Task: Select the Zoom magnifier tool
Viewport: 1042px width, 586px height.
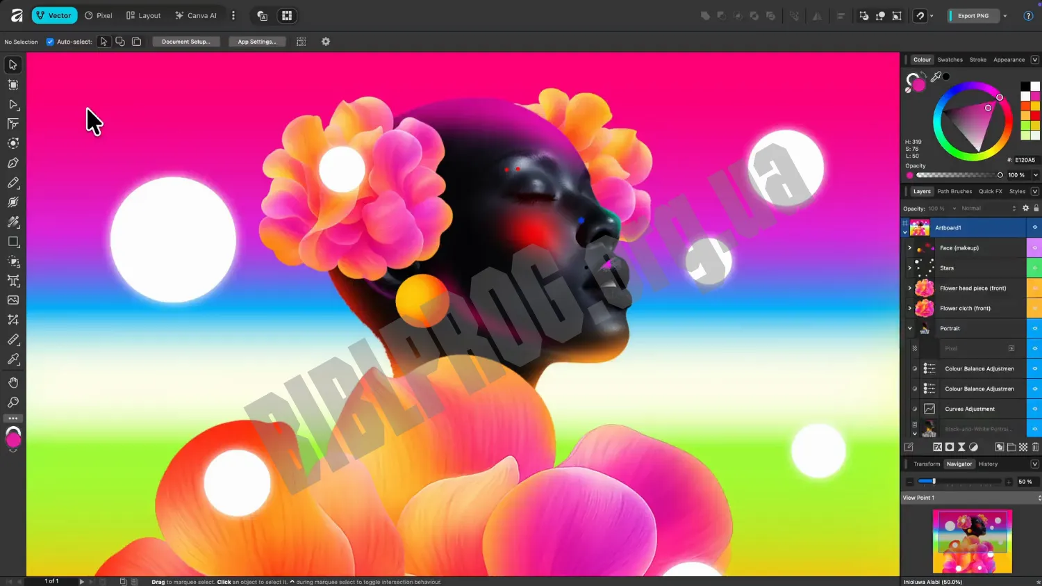Action: [13, 402]
